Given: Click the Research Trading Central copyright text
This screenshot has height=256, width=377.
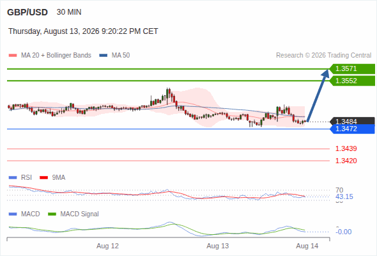Looking at the screenshot, I should [323, 56].
